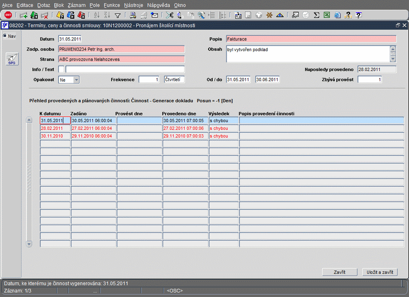Image resolution: width=409 pixels, height=297 pixels.
Task: Click the Čtvrtletí frequency unit field
Action: tap(174, 80)
